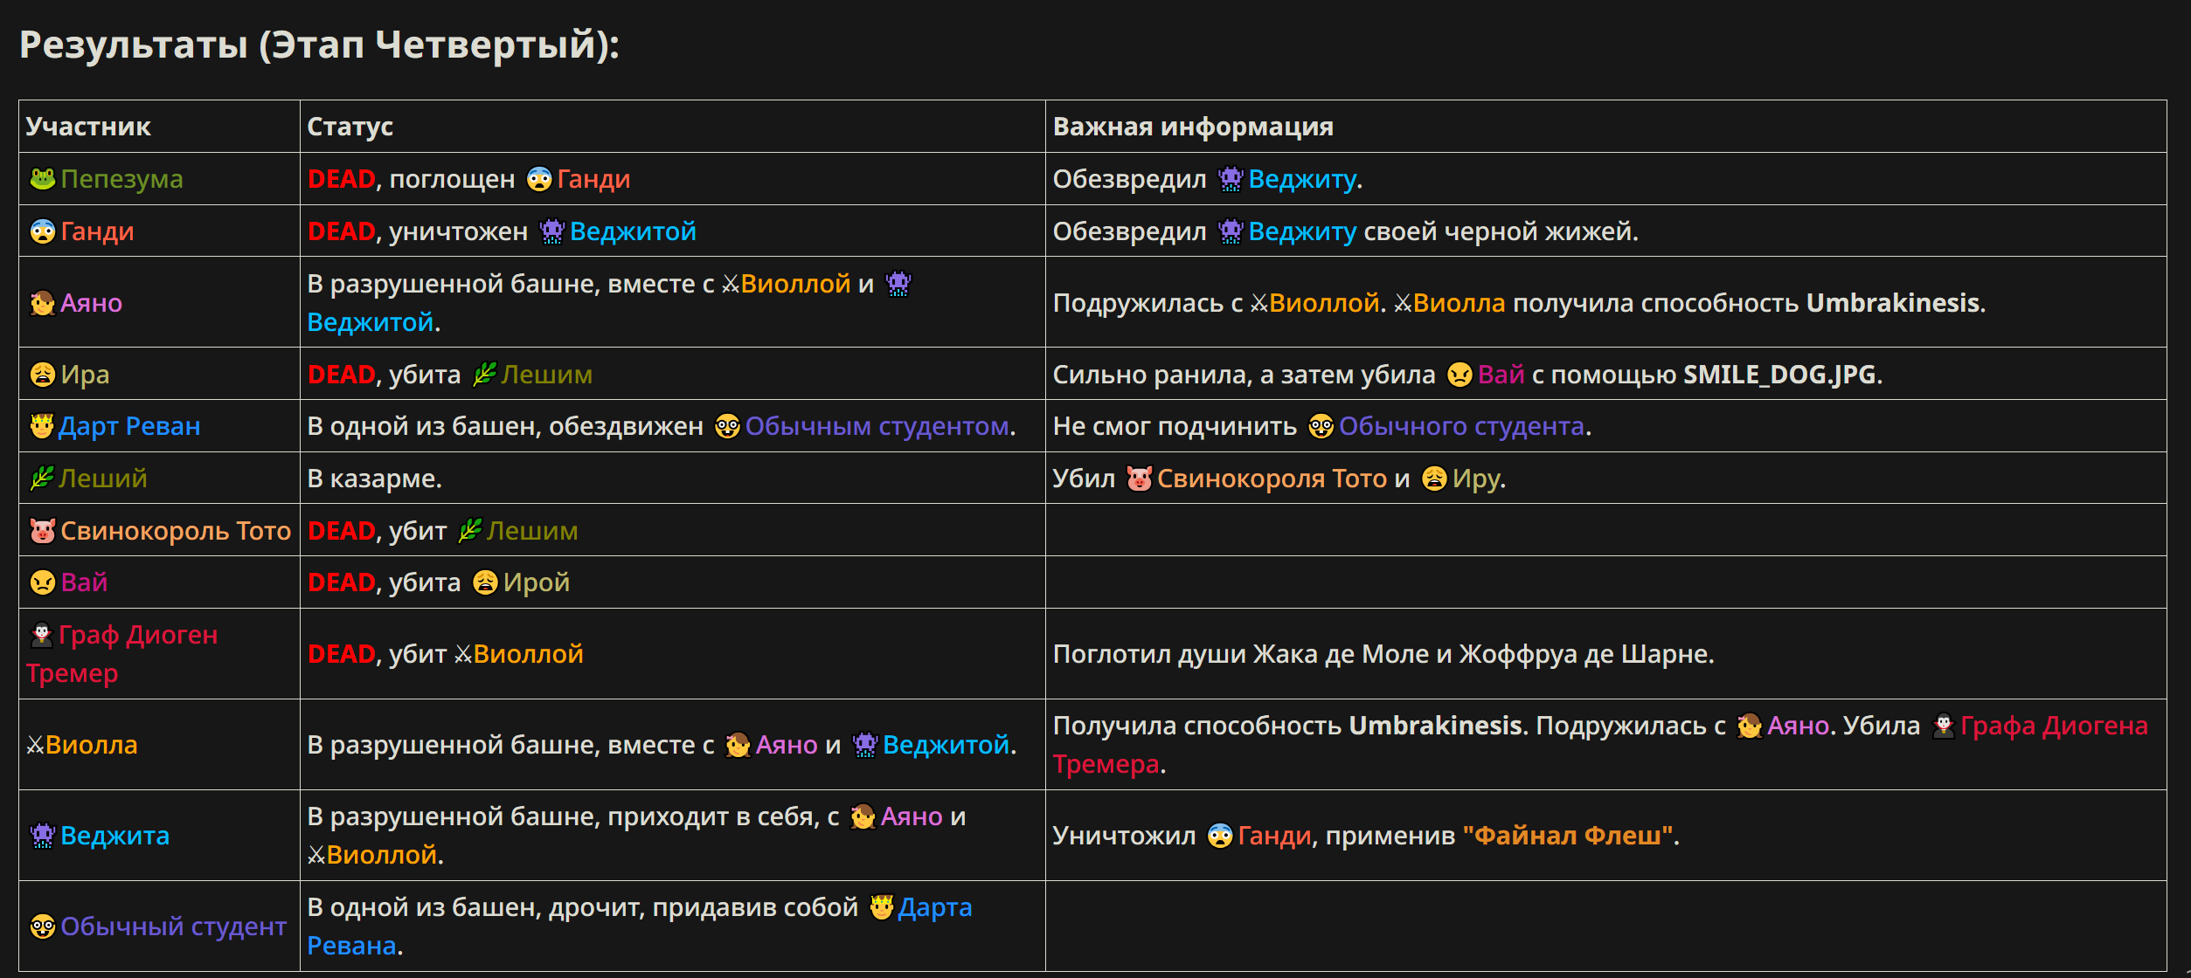The image size is (2191, 978).
Task: Click the scared face emoji beside Ганди in participant column
Action: pyautogui.click(x=43, y=231)
